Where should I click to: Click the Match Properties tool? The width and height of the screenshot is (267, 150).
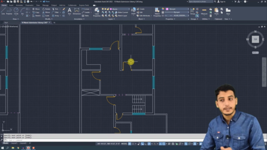pyautogui.click(x=157, y=12)
